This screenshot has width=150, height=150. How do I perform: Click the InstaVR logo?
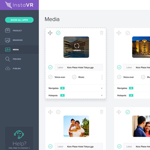click(x=19, y=5)
